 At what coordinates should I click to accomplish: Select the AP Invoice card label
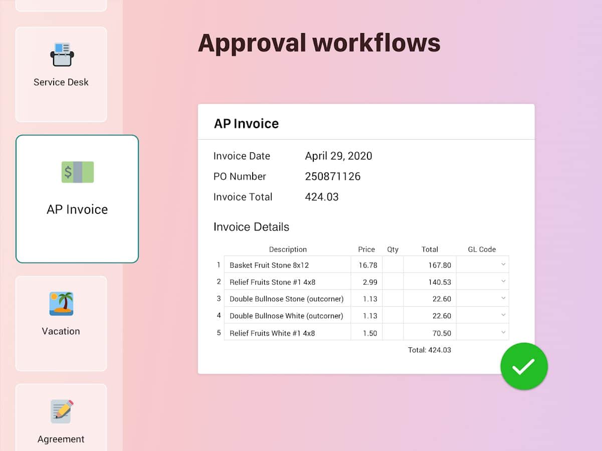pos(77,209)
